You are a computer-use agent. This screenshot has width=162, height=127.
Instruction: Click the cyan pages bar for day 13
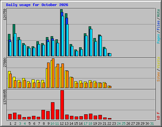[x=67, y=40]
